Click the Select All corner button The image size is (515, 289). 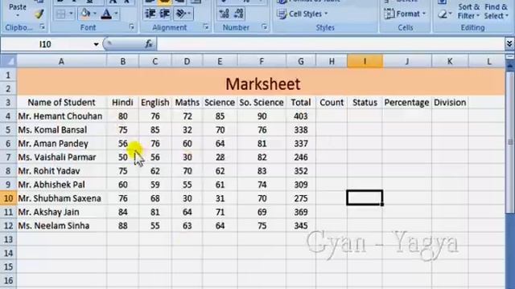click(x=8, y=61)
